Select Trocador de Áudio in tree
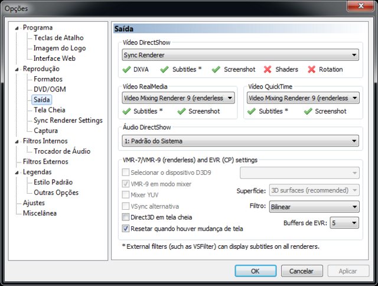This screenshot has width=378, height=286. (x=62, y=151)
